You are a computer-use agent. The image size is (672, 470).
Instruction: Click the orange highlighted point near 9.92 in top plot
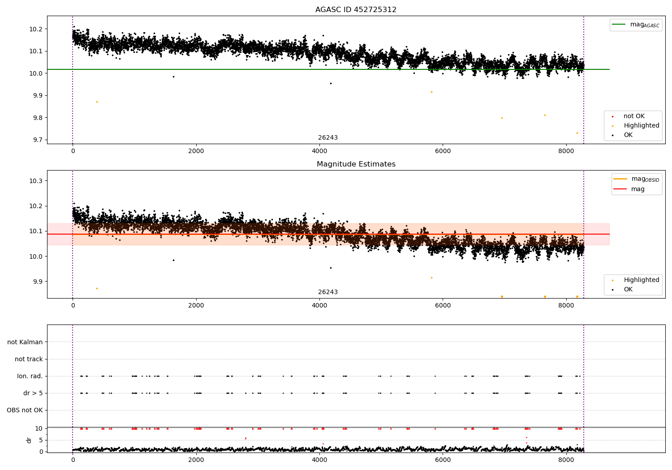tap(431, 92)
